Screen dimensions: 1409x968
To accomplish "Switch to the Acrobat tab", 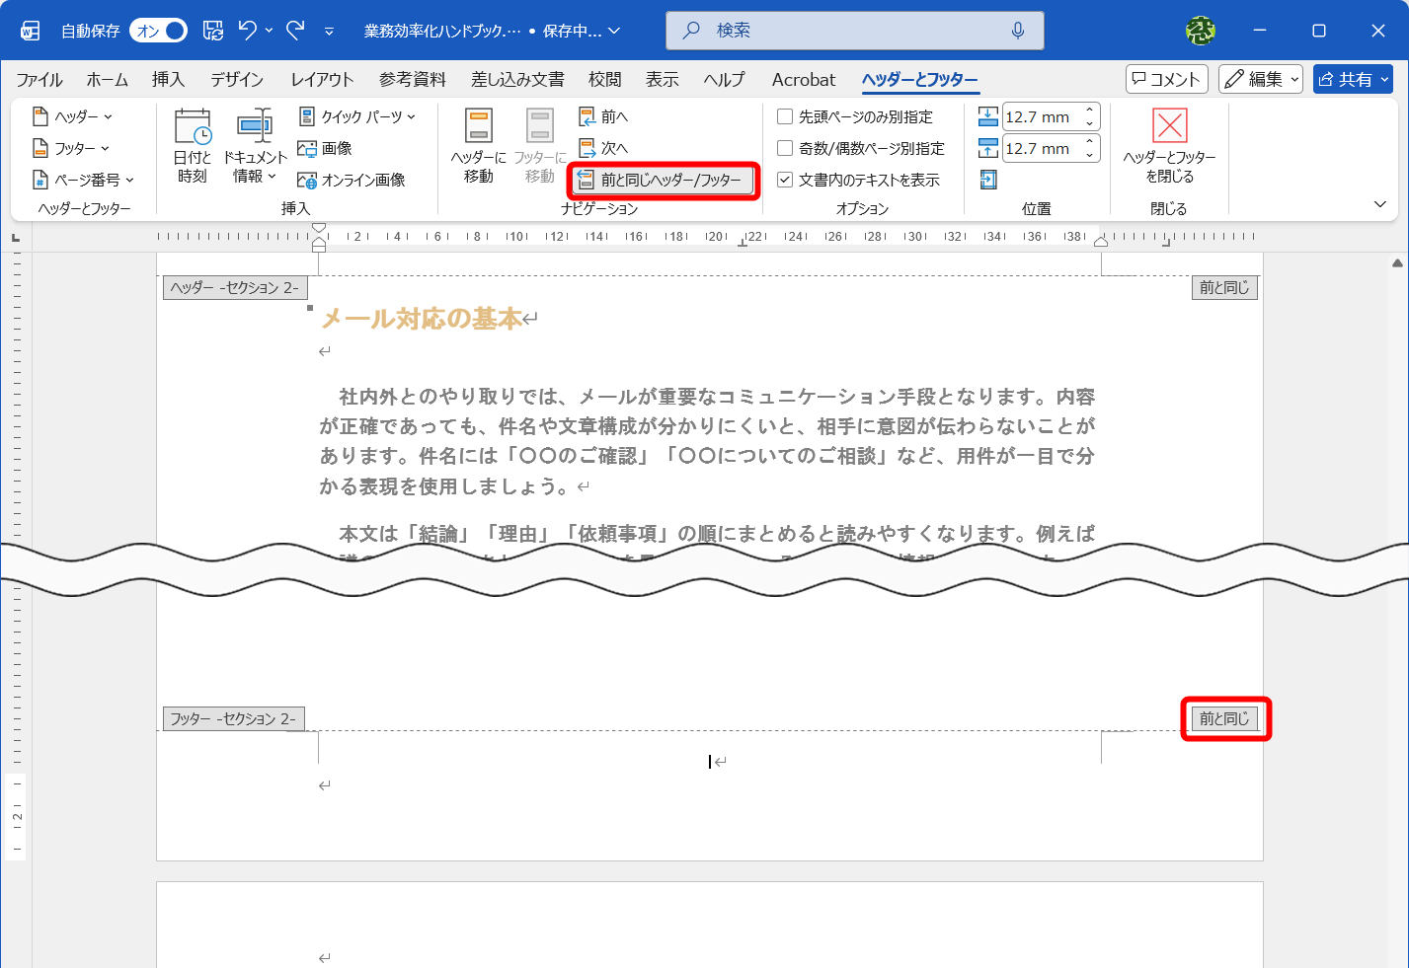I will point(804,79).
